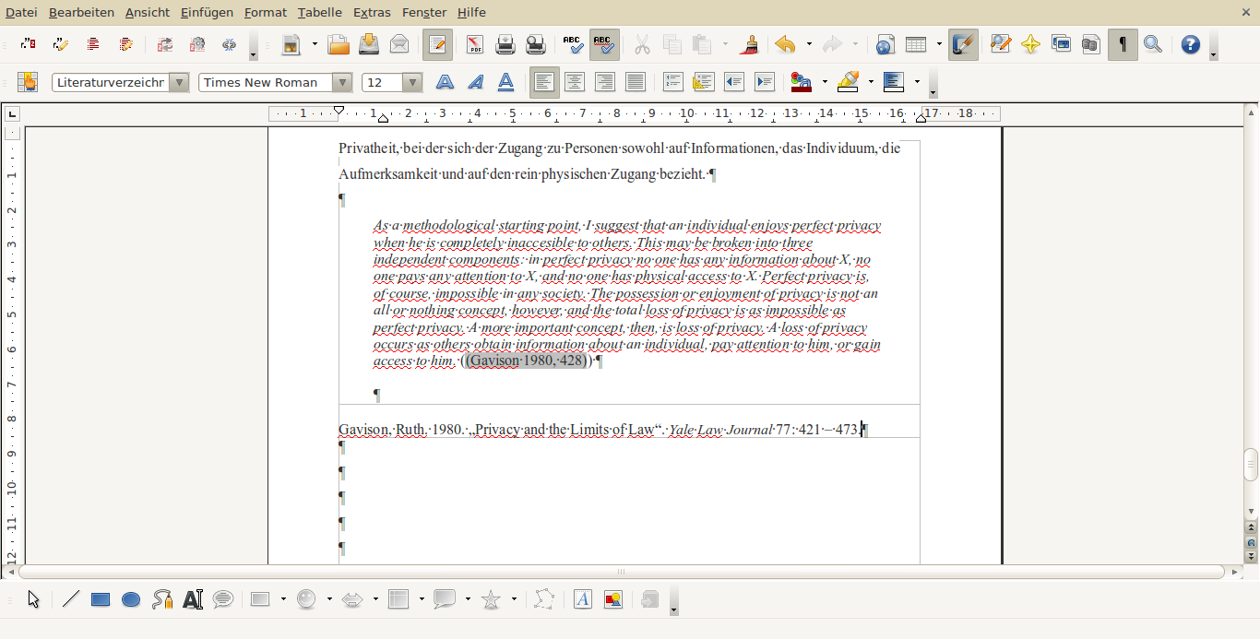
Task: Set paragraph alignment to Centered
Action: click(x=575, y=82)
